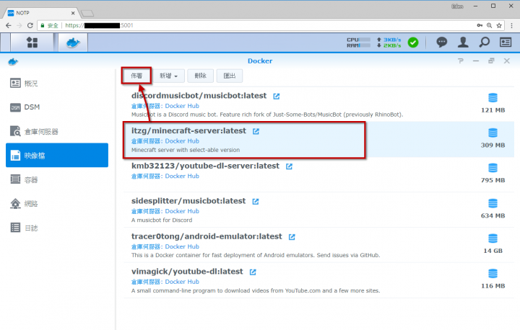Image resolution: width=520 pixels, height=330 pixels.
Task: Open the user options person icon
Action: (463, 43)
